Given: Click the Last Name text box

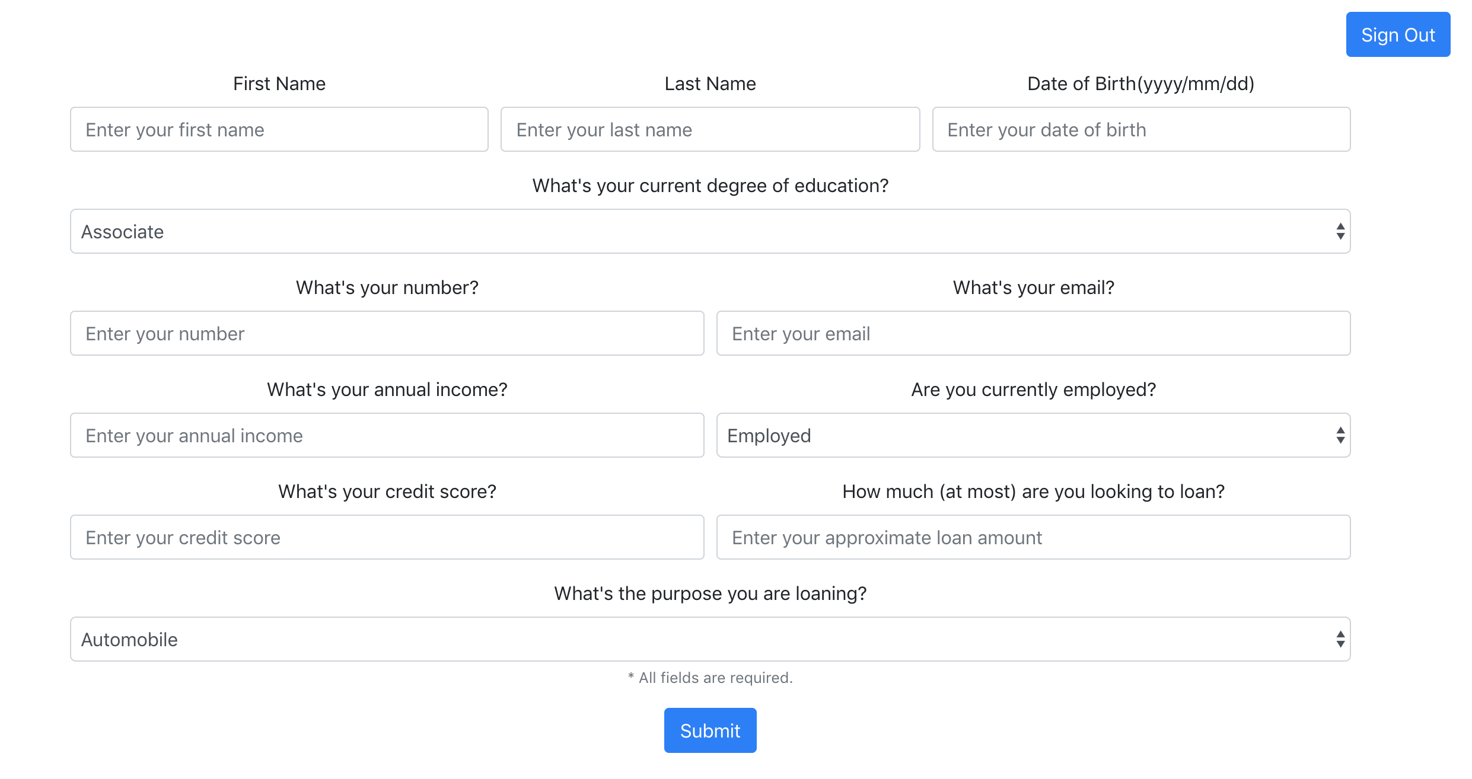Looking at the screenshot, I should coord(710,130).
